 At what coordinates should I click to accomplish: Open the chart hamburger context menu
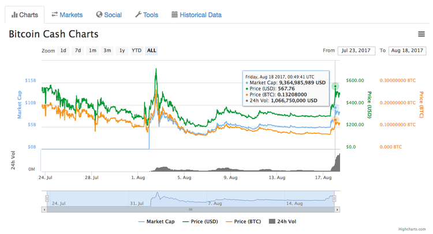[x=421, y=34]
